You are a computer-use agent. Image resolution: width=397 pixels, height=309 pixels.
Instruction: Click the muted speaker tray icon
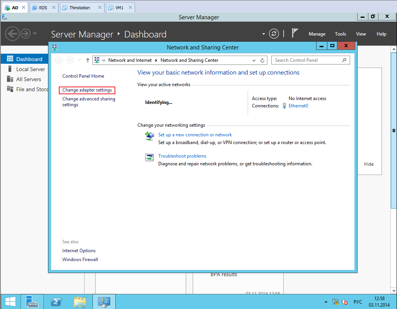(x=345, y=302)
